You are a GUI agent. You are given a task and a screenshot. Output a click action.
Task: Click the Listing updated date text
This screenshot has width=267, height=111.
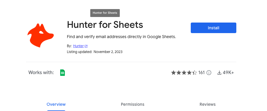point(108,52)
